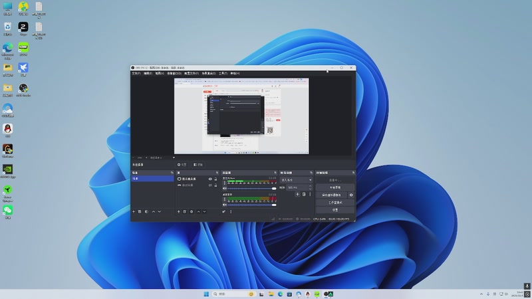Open source properties gear in Sources dock
This screenshot has height=299, width=532.
(192, 211)
